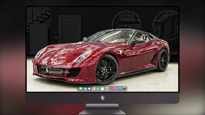Launch the pink iTunes music app
The image size is (205, 115).
click(115, 89)
